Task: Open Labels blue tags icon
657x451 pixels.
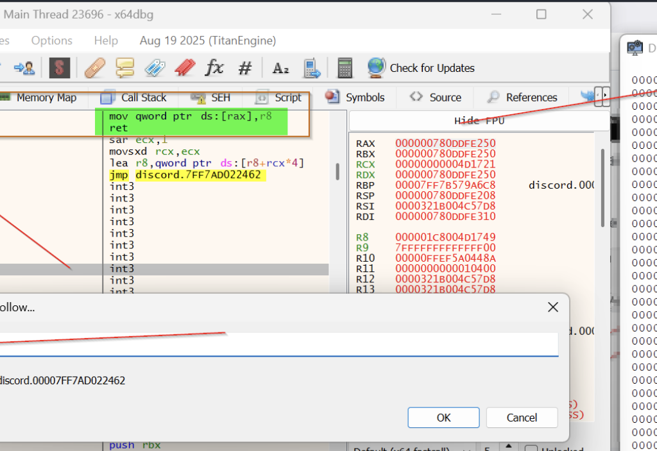Action: (155, 67)
